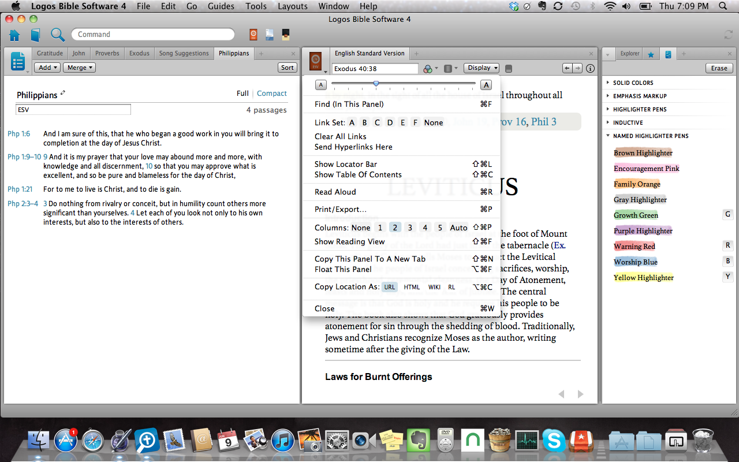Open Safari from the Dock
739x462 pixels.
(x=93, y=441)
